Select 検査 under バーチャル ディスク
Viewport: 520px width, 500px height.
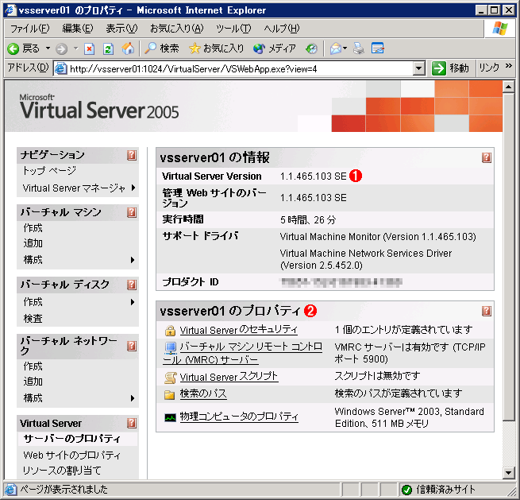pos(33,319)
